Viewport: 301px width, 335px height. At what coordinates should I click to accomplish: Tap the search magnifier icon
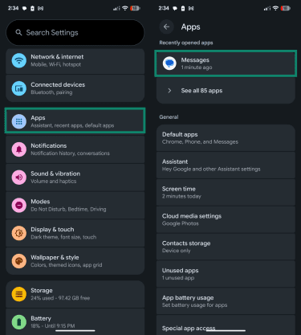(18, 33)
